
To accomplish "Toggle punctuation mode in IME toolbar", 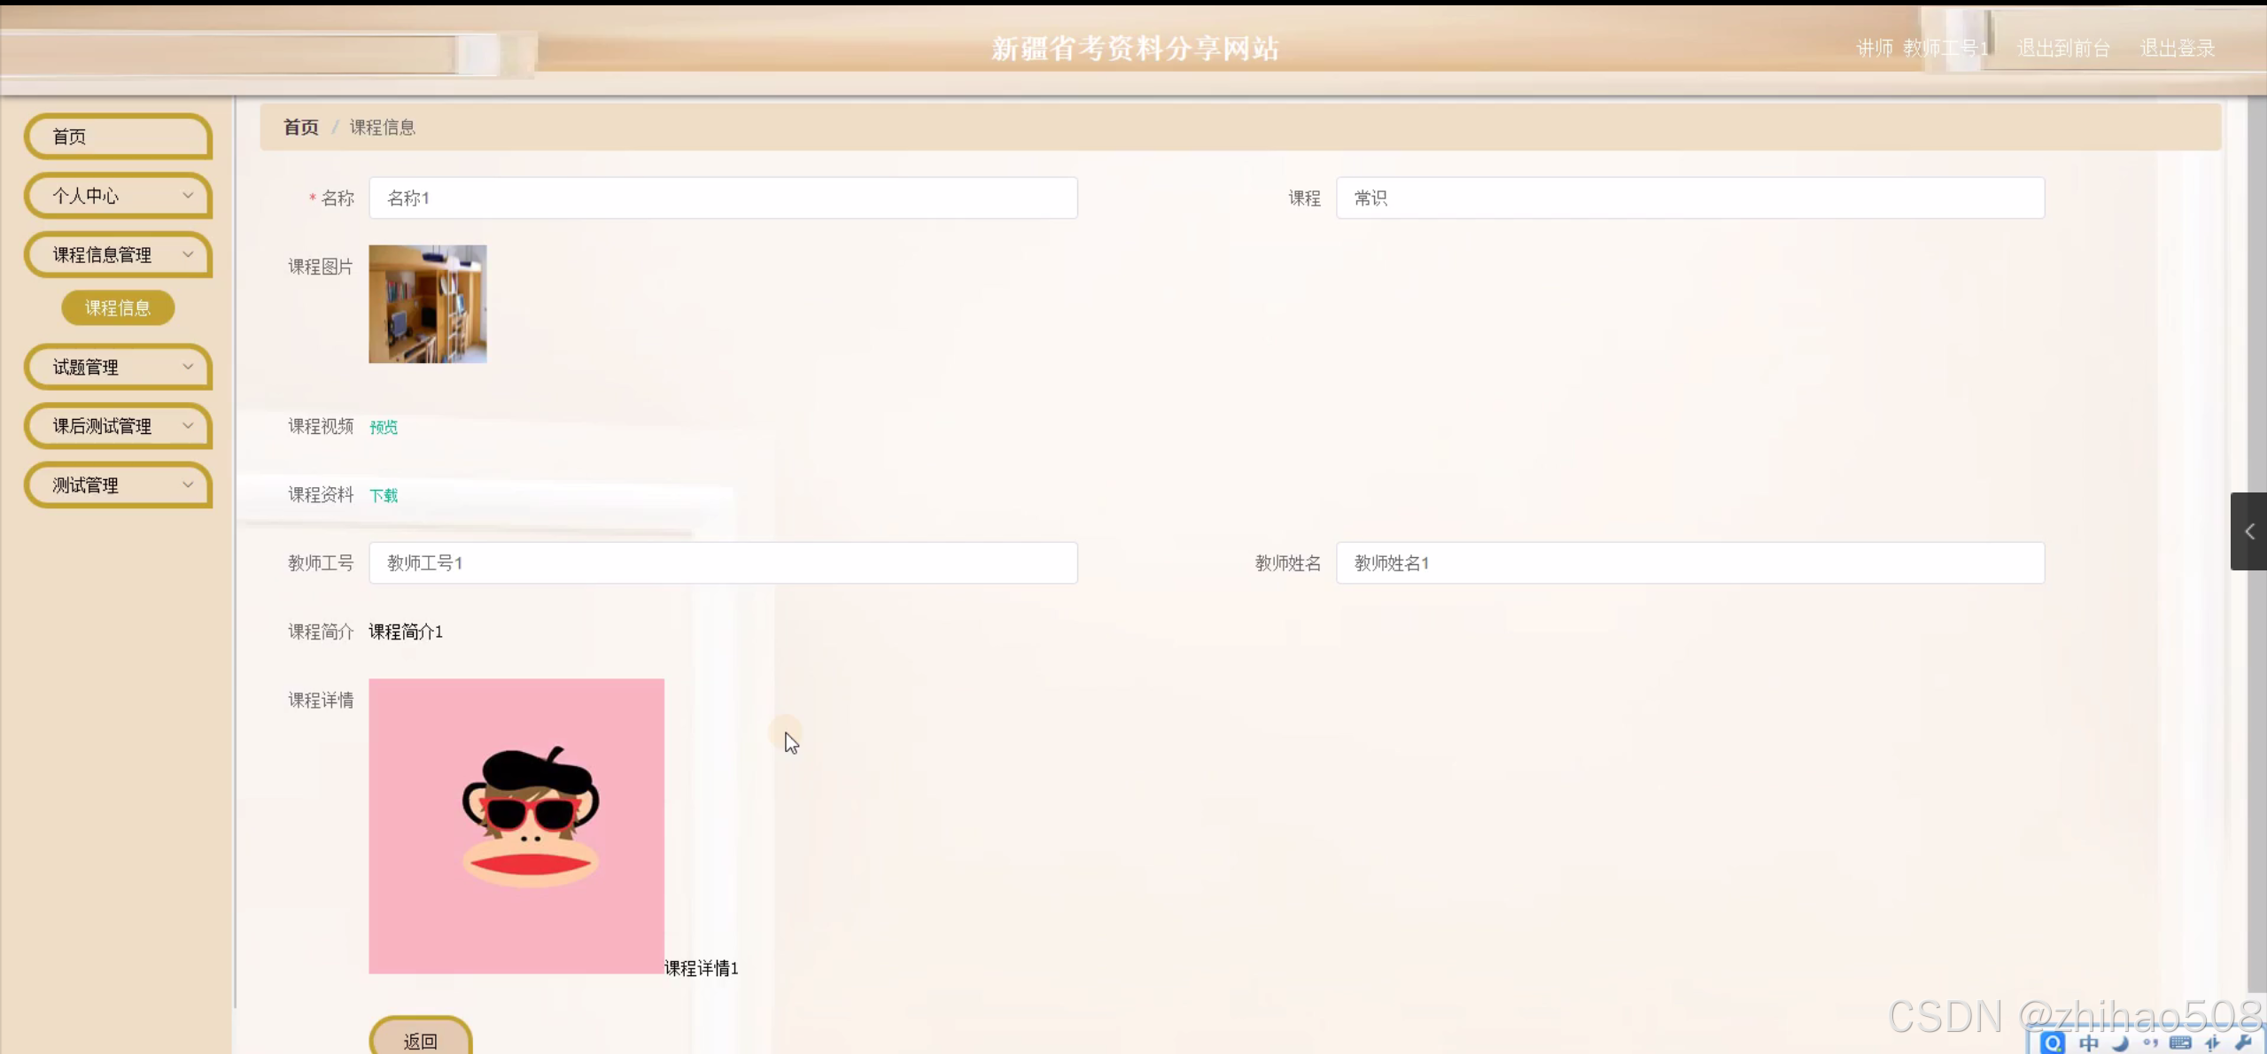I will [x=2150, y=1042].
